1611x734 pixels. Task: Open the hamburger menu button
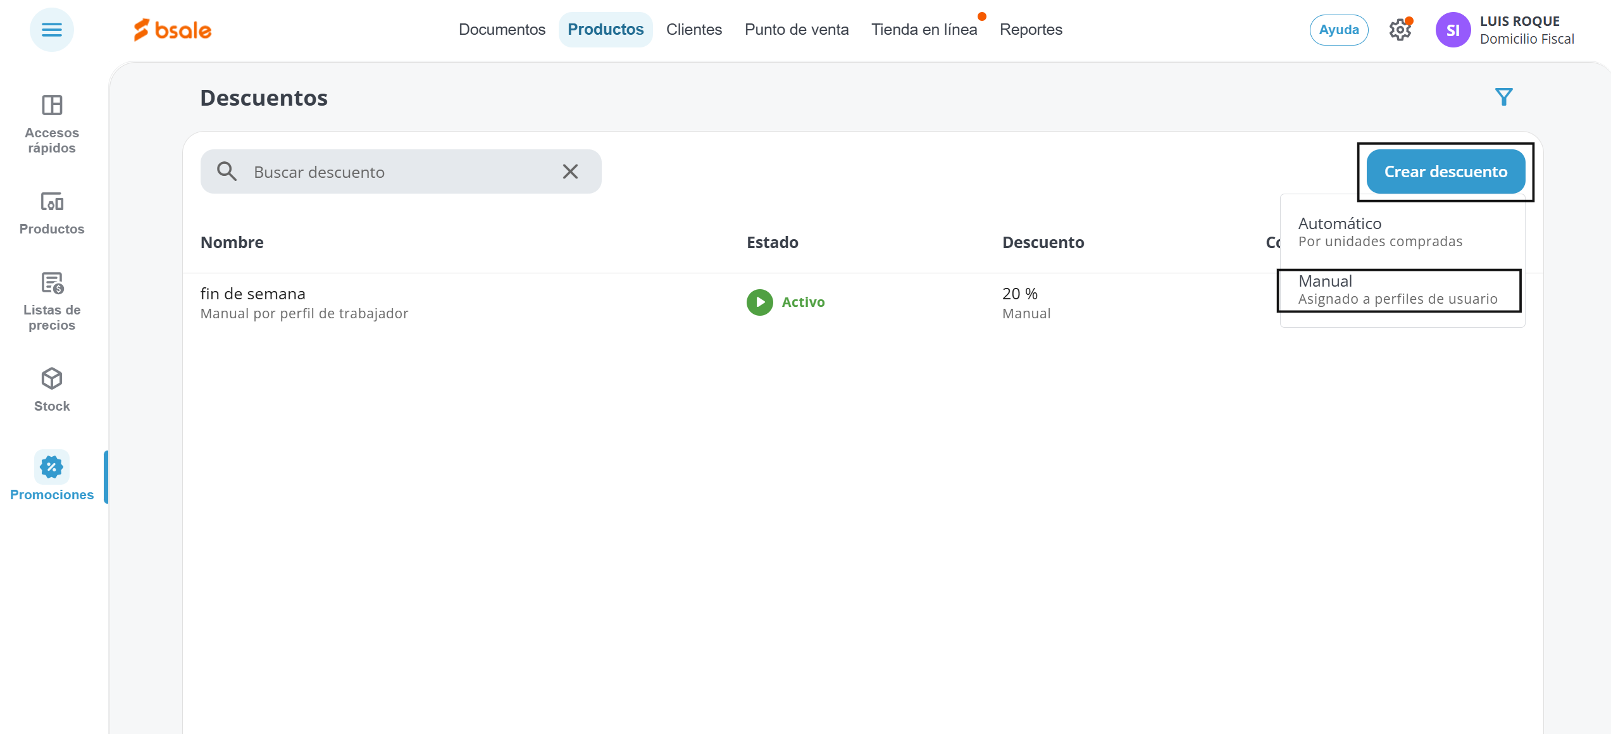51,30
